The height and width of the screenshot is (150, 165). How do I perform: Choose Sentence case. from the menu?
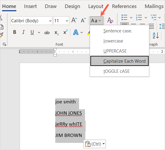[120, 31]
